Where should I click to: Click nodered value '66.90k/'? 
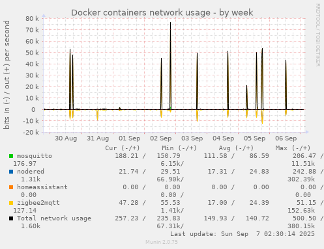point(170,179)
